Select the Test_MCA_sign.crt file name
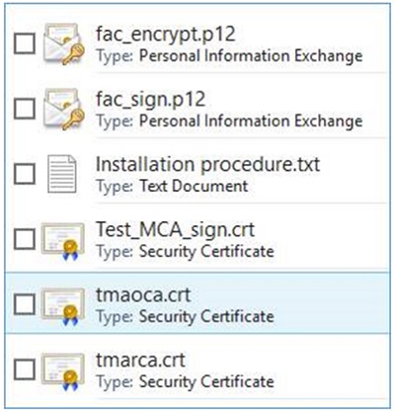This screenshot has width=395, height=413. [175, 230]
